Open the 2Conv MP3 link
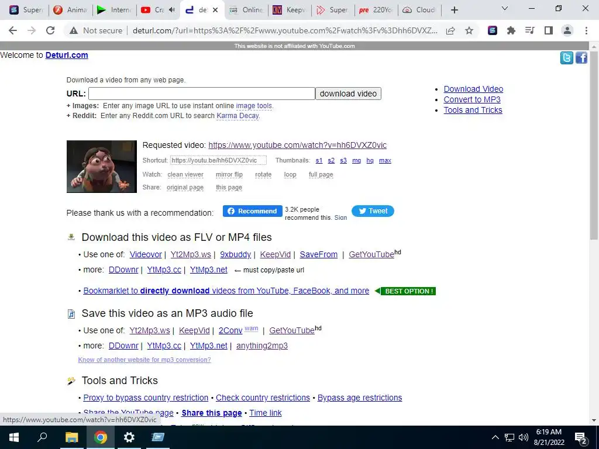The image size is (599, 449). (x=230, y=330)
